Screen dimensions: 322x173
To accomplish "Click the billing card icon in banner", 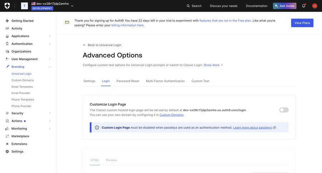I will (67, 22).
